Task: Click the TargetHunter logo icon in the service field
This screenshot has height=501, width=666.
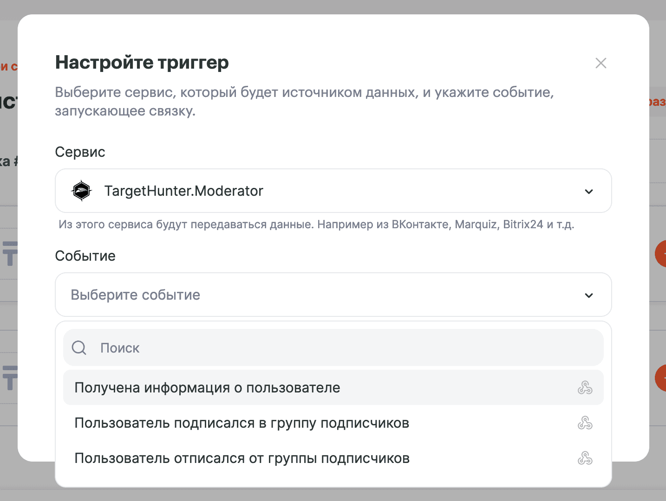Action: point(82,191)
